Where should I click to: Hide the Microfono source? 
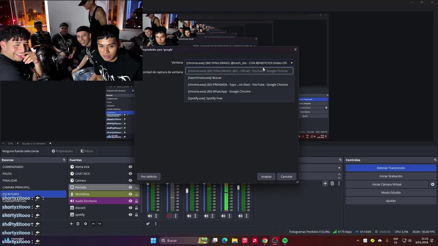tap(130, 194)
